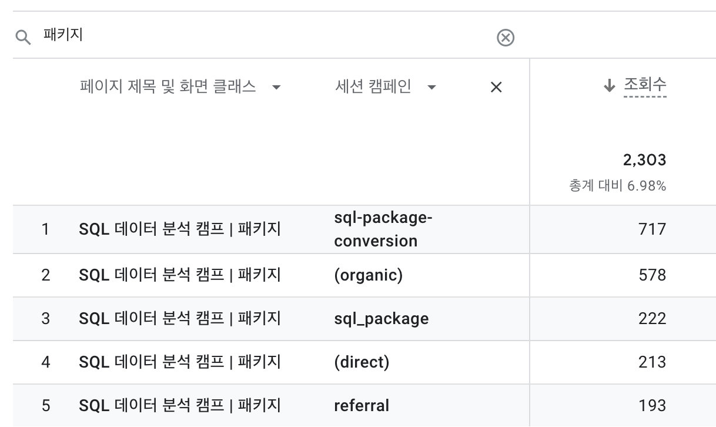Select the page title in row 3
The width and height of the screenshot is (716, 427).
pyautogui.click(x=180, y=319)
